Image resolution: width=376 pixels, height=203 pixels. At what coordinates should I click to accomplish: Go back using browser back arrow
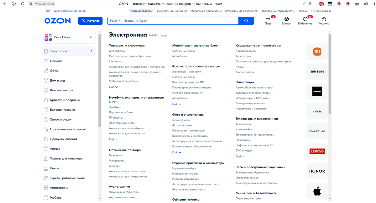(5, 4)
